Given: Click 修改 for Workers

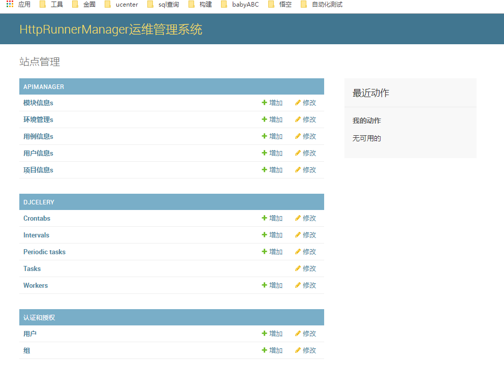Looking at the screenshot, I should (x=306, y=285).
